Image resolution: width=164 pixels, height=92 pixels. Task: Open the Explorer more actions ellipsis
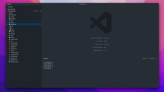(x=40, y=7)
